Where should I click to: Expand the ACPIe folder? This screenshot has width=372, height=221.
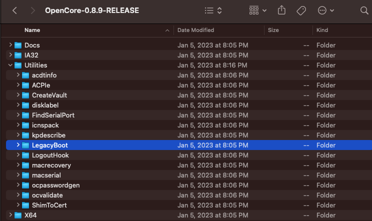pyautogui.click(x=18, y=85)
